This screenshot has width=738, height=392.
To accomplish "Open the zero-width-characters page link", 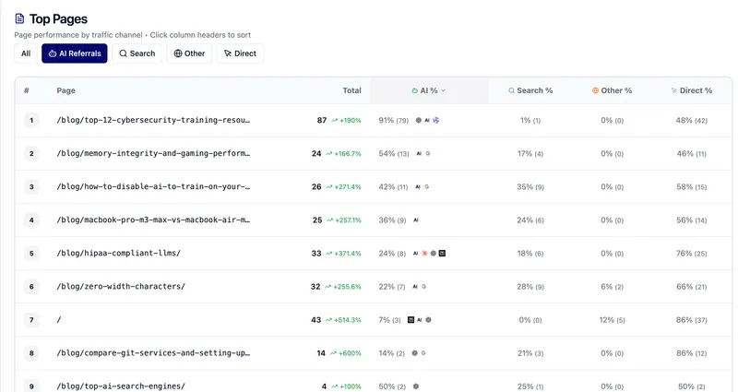I will point(121,287).
